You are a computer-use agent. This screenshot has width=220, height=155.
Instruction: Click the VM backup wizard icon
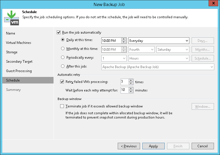point(11,17)
